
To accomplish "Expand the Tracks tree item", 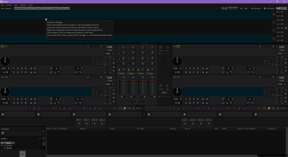I will point(2,143).
